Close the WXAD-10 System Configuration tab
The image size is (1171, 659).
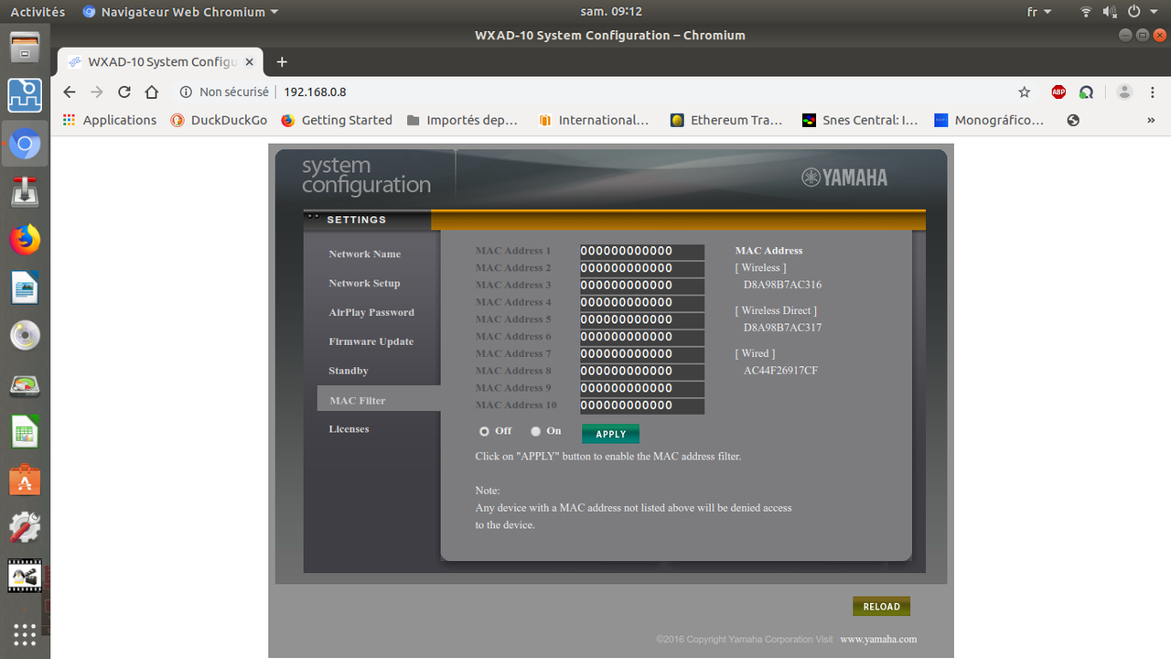click(250, 61)
